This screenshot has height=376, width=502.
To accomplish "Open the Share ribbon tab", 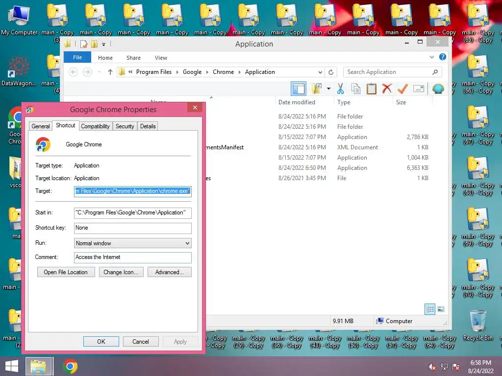I will 133,58.
